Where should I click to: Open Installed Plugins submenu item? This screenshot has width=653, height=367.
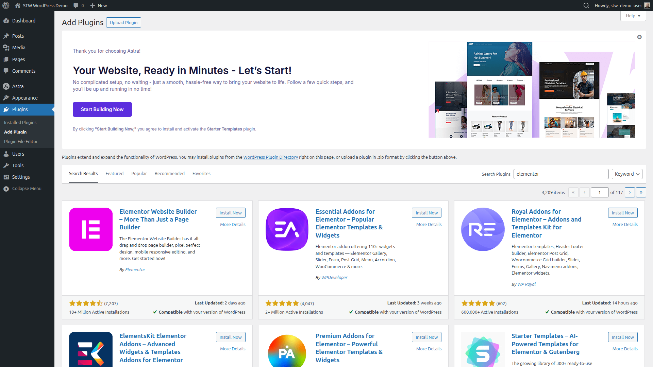(20, 122)
